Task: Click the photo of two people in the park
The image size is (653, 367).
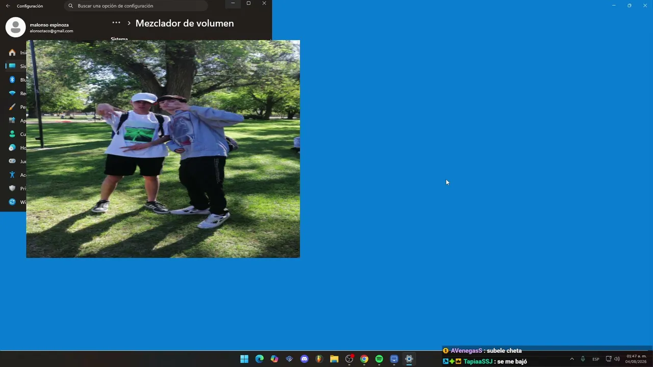Action: pyautogui.click(x=163, y=149)
